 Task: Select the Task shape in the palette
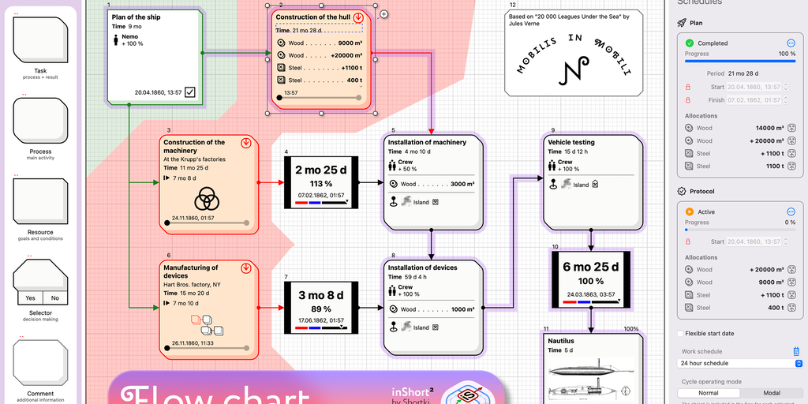tap(40, 39)
